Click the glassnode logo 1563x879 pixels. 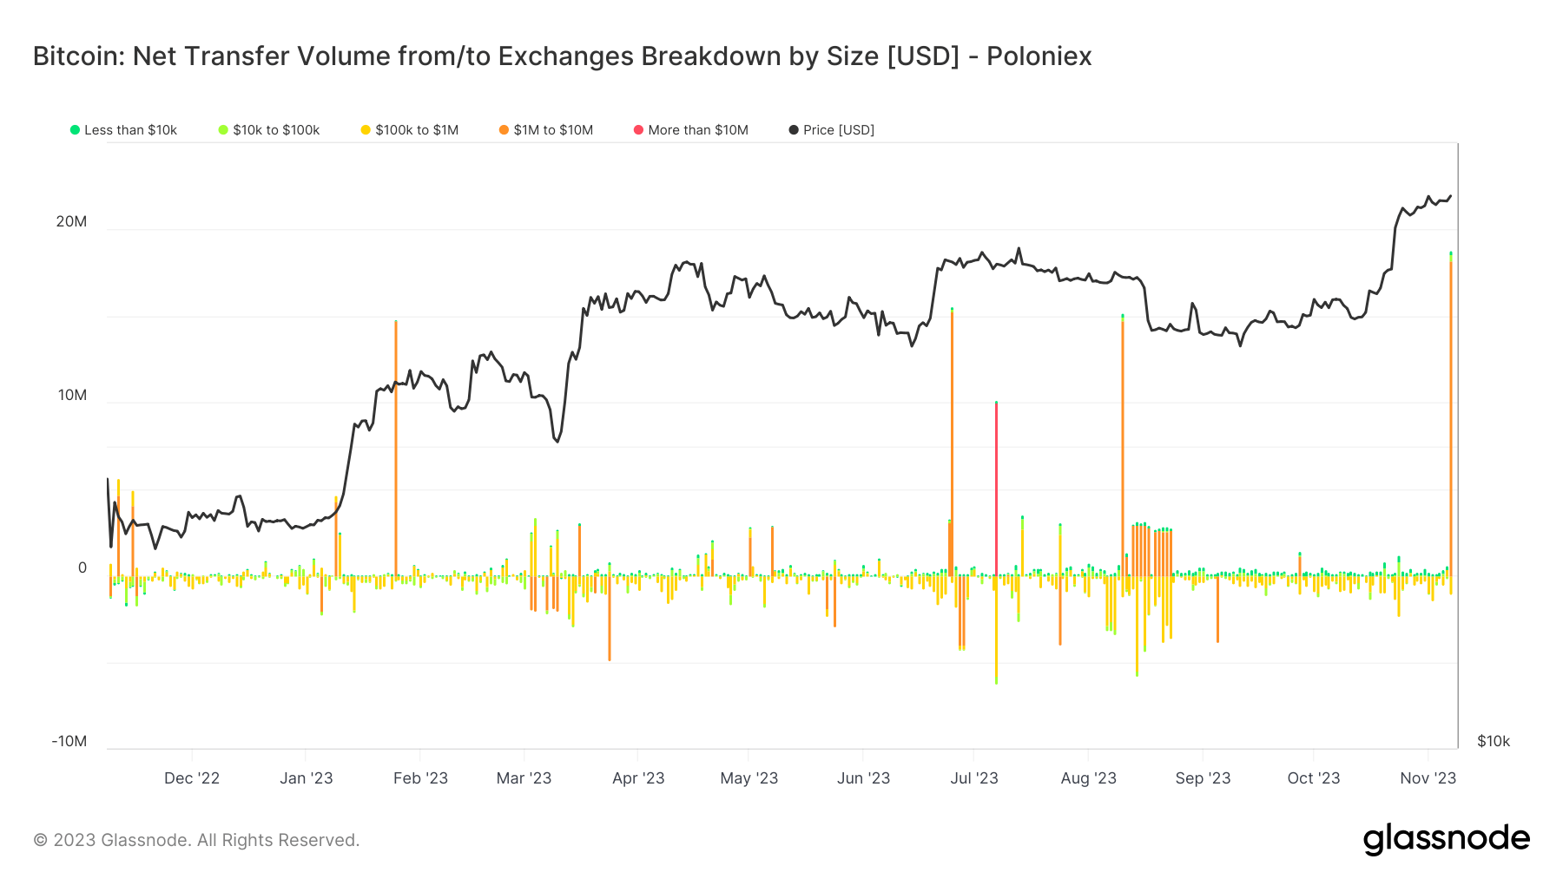1446,839
